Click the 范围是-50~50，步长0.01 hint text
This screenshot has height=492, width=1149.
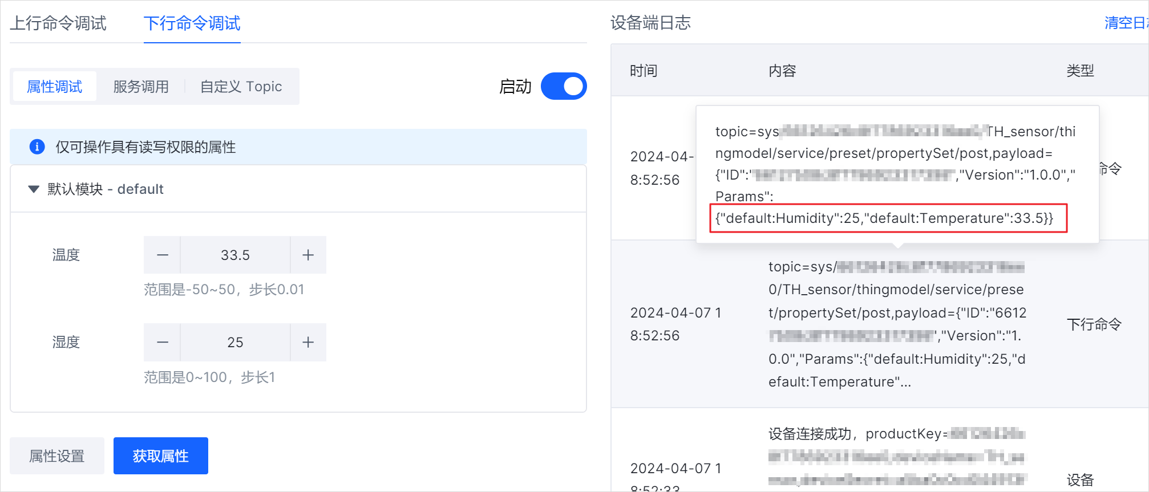click(224, 290)
